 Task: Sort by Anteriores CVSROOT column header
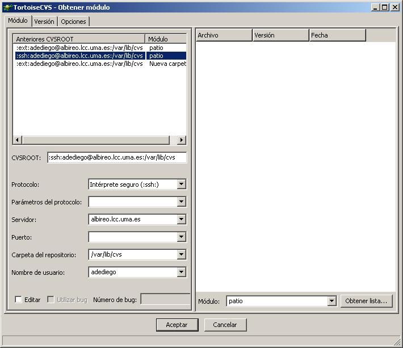(x=79, y=39)
